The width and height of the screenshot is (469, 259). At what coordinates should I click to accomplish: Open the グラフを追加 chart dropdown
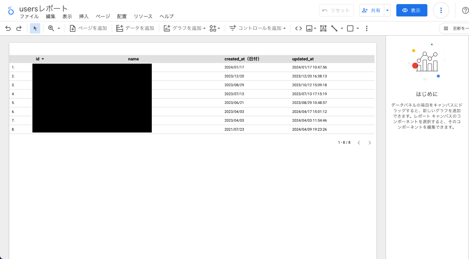coord(185,28)
